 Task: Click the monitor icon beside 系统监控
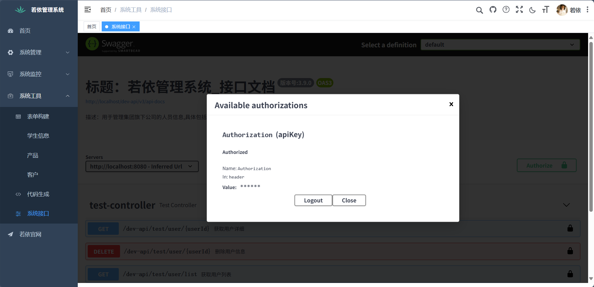point(11,74)
